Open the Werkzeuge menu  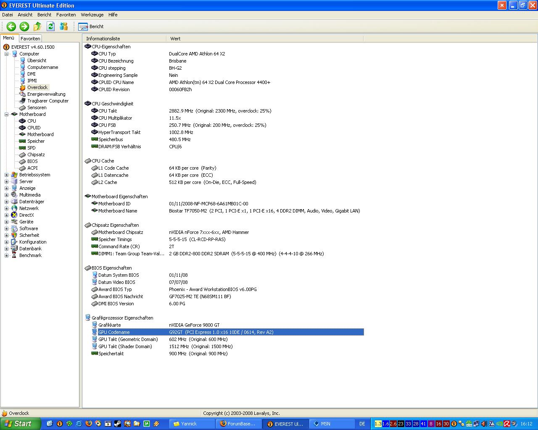(x=92, y=15)
